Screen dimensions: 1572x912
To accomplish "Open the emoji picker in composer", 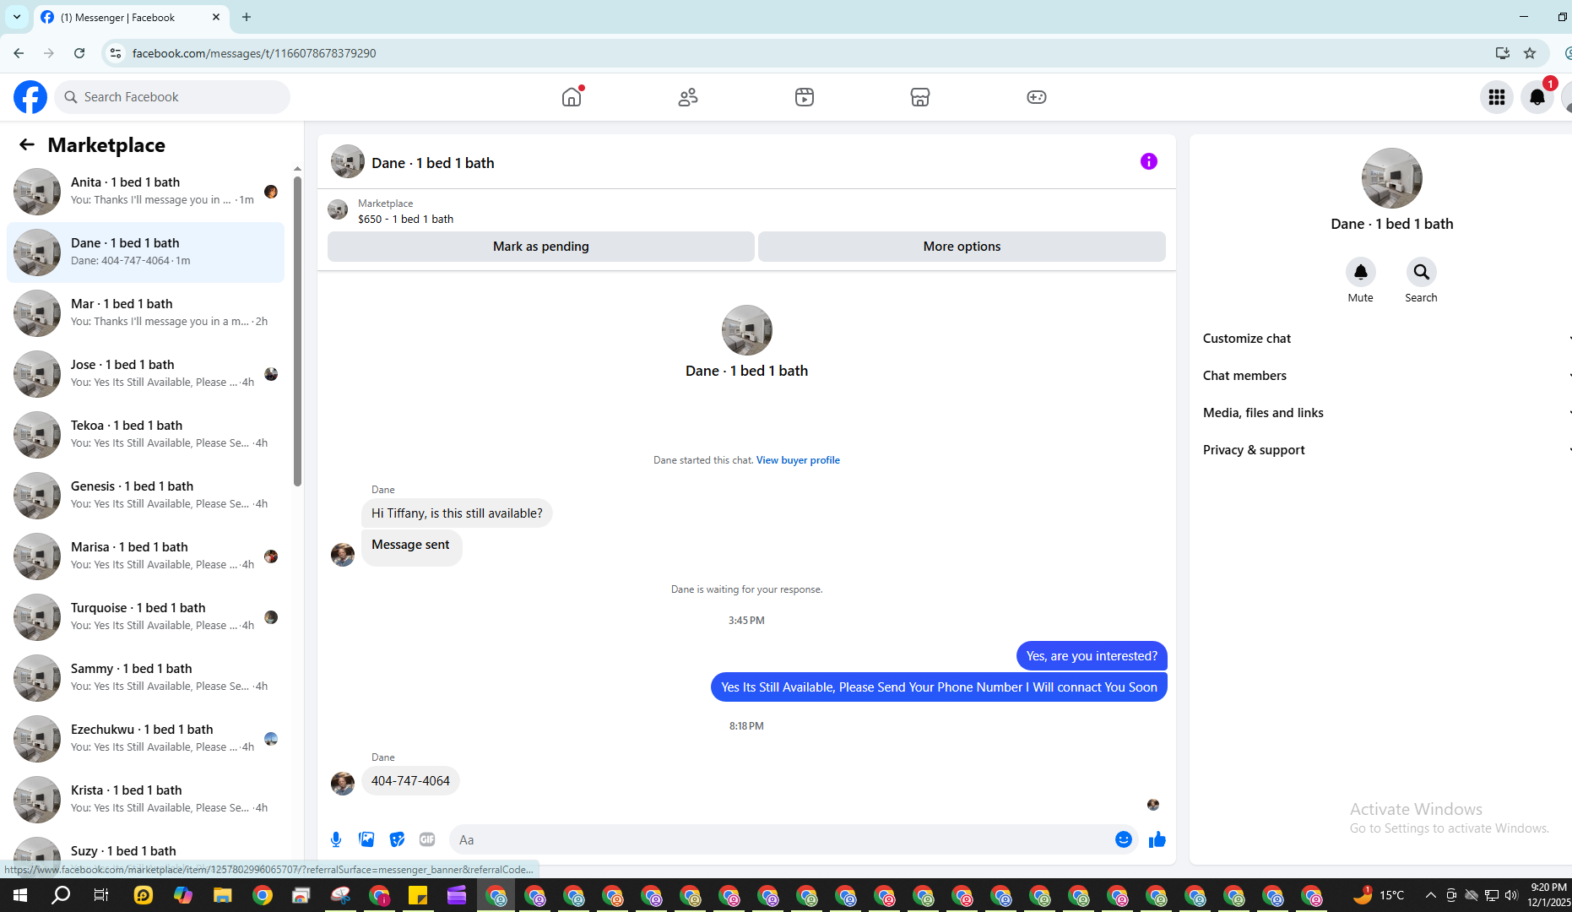I will point(1124,839).
